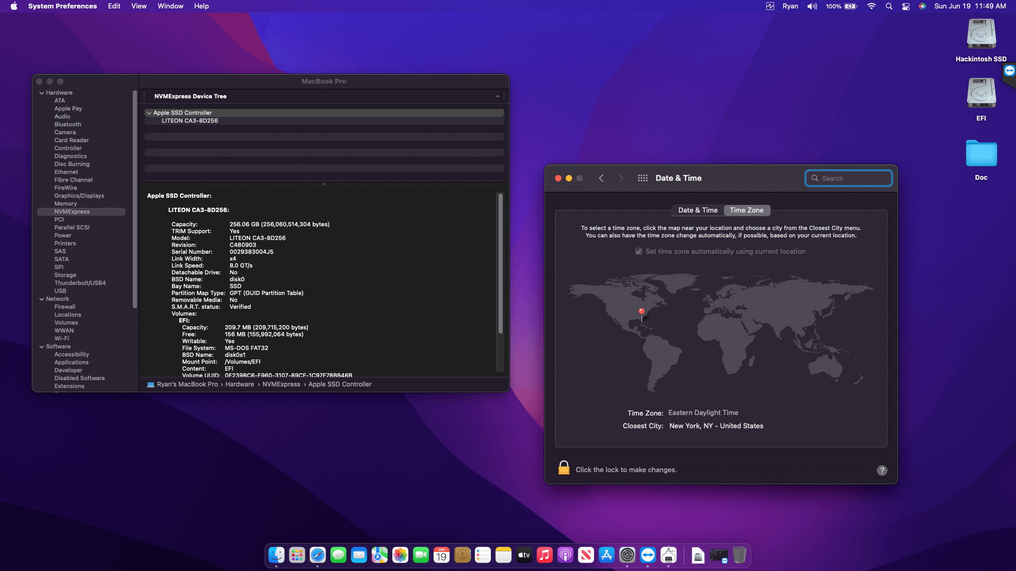Click the help question mark button

pyautogui.click(x=882, y=471)
